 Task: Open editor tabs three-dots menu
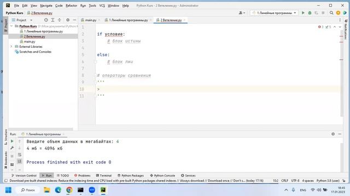point(340,20)
